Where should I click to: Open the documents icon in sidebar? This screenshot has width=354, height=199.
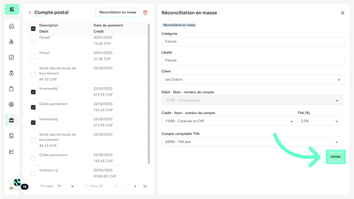coord(11,136)
